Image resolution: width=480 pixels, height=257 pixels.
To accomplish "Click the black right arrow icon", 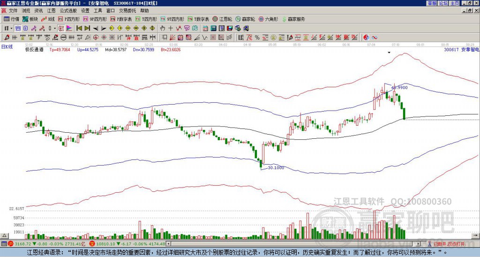I will pyautogui.click(x=104, y=29).
